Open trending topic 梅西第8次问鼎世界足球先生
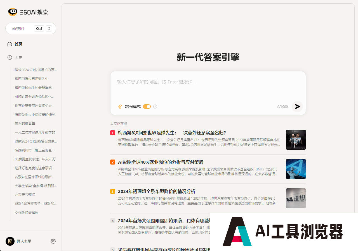Screen dimensions: 358x251 click(172, 133)
